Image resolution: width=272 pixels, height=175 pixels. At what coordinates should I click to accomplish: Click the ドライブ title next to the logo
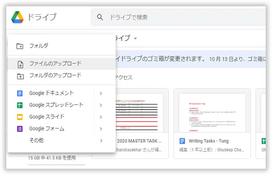[42, 17]
